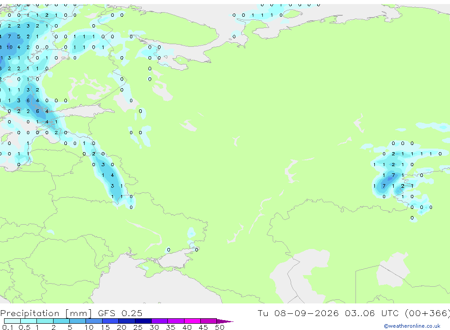
Task: Click the "50" legend scale label
Action: click(220, 327)
